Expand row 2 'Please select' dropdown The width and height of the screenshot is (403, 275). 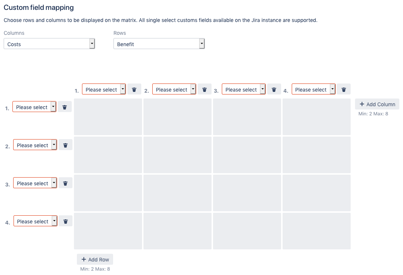(x=35, y=145)
